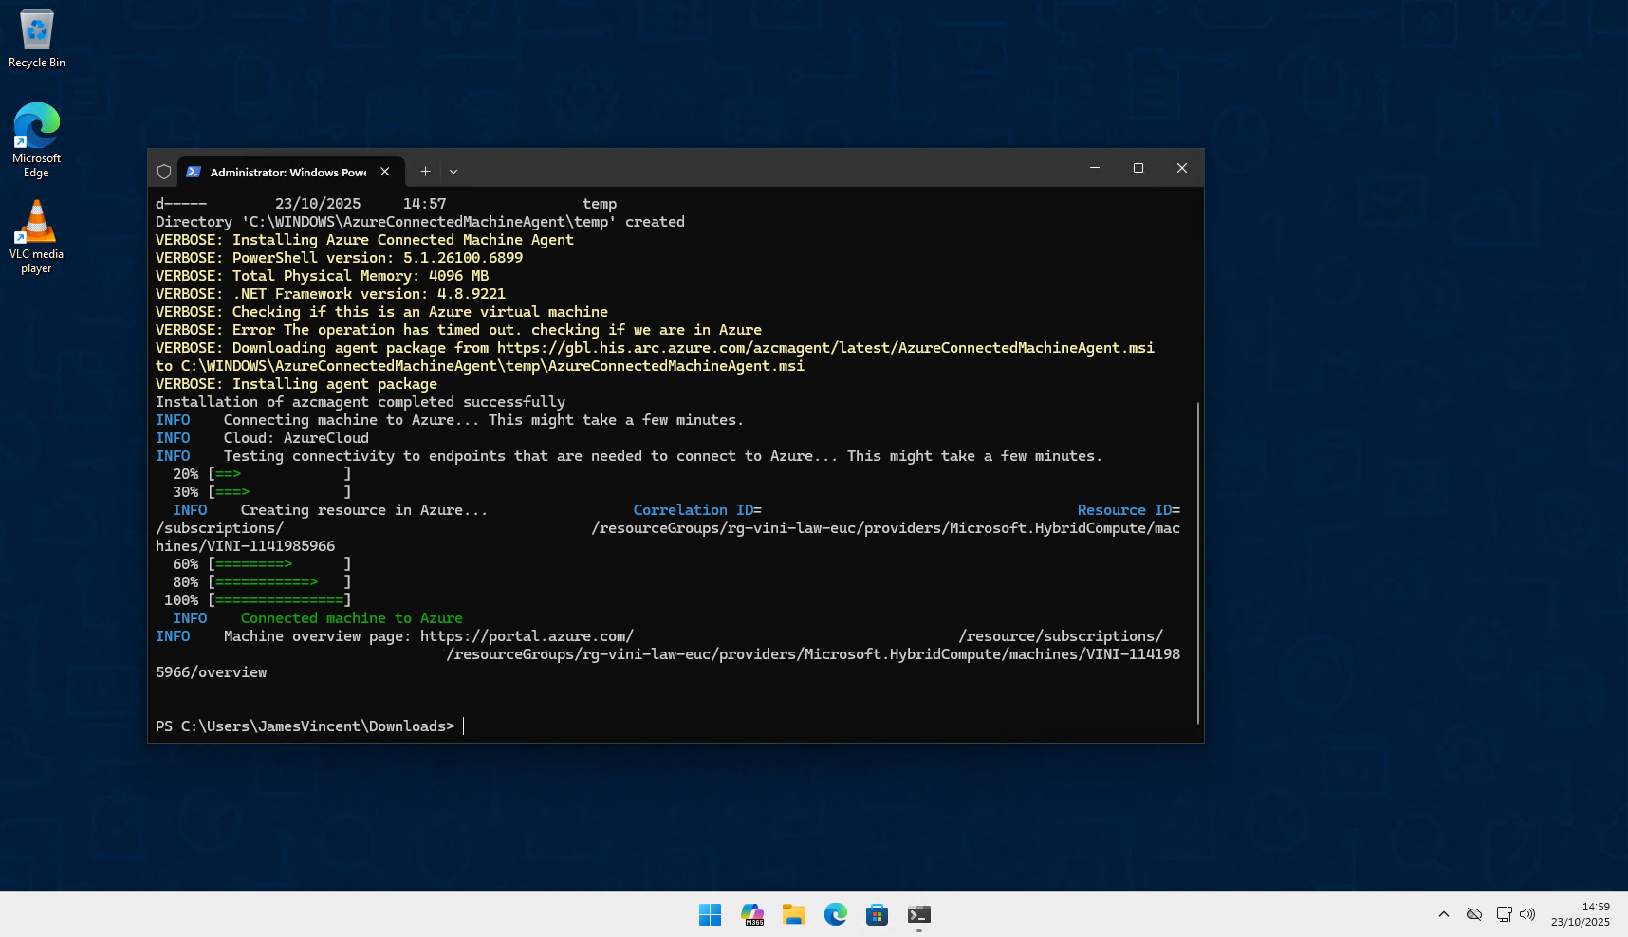Open Microsoft 365 Copilot from taskbar
1628x937 pixels.
point(752,914)
